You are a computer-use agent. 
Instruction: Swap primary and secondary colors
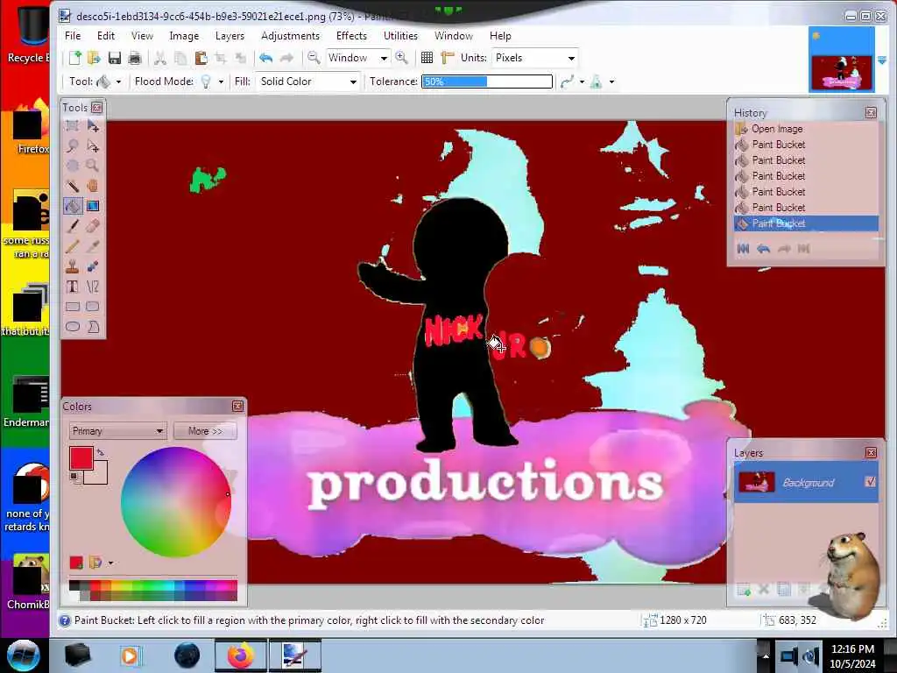coord(101,453)
